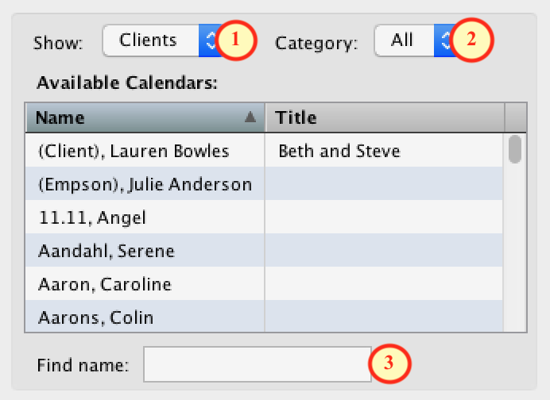Open the Show dropdown set to Clients
Screen dimensions: 550x400
[x=161, y=40]
